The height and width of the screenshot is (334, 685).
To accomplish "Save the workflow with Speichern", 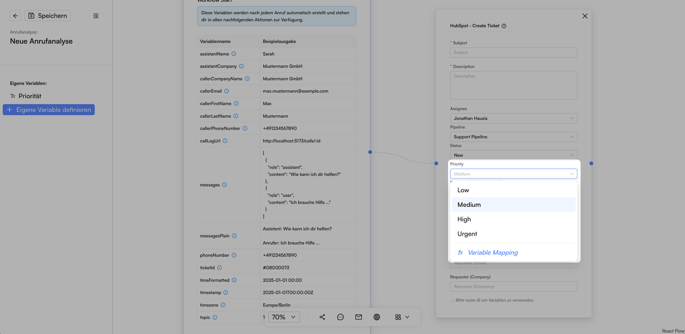I will [x=48, y=16].
